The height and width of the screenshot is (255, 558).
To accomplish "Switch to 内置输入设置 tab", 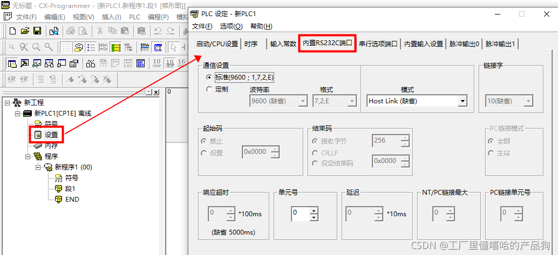I will point(424,44).
